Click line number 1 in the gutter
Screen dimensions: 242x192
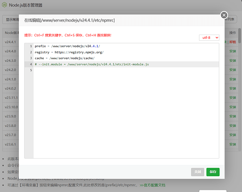click(x=31, y=46)
